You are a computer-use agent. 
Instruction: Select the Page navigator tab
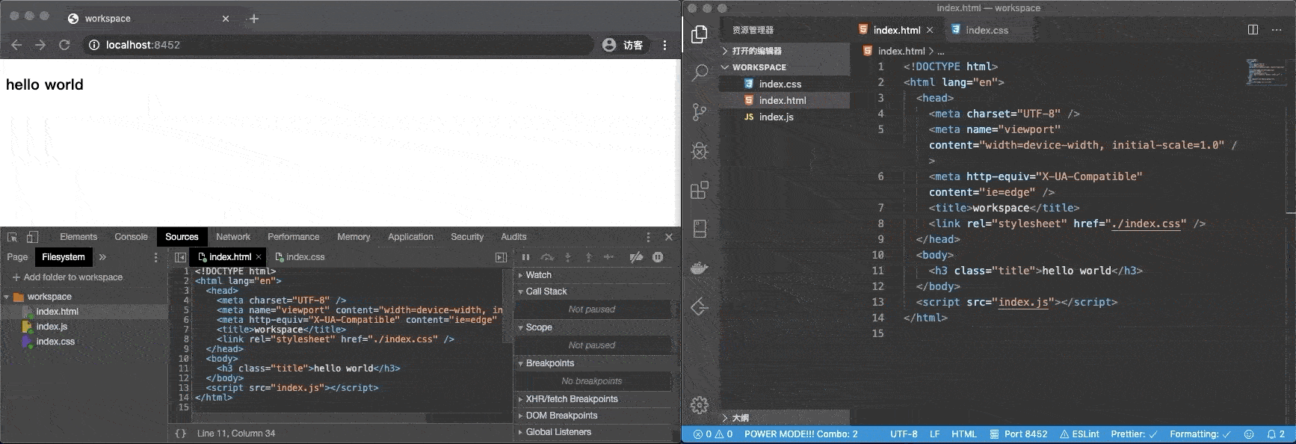[17, 257]
